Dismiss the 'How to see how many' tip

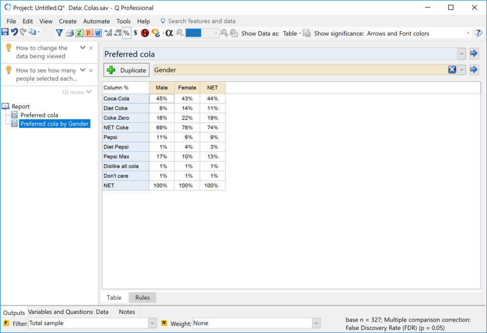point(91,70)
